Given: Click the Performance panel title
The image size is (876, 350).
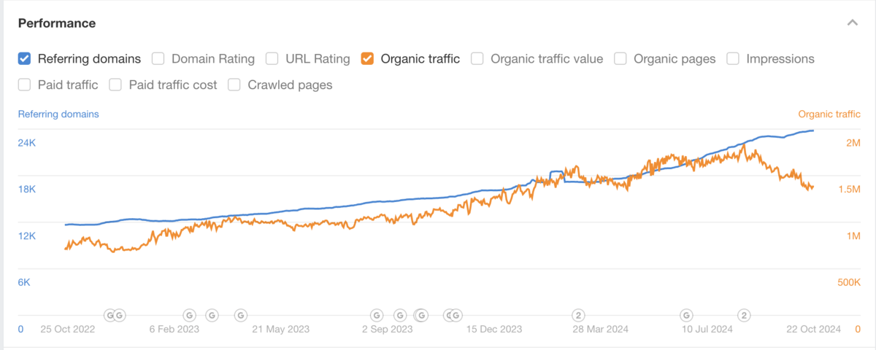Looking at the screenshot, I should click(57, 23).
